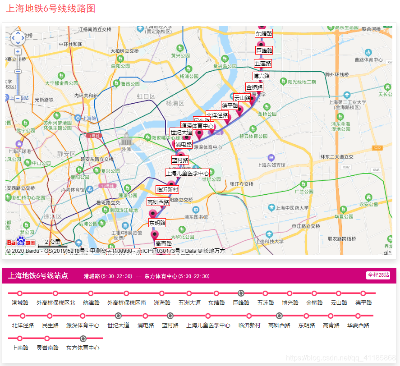Viewport: 400px width, 366px height.
Task: Click the 五莲路 map label
Action: point(263,63)
